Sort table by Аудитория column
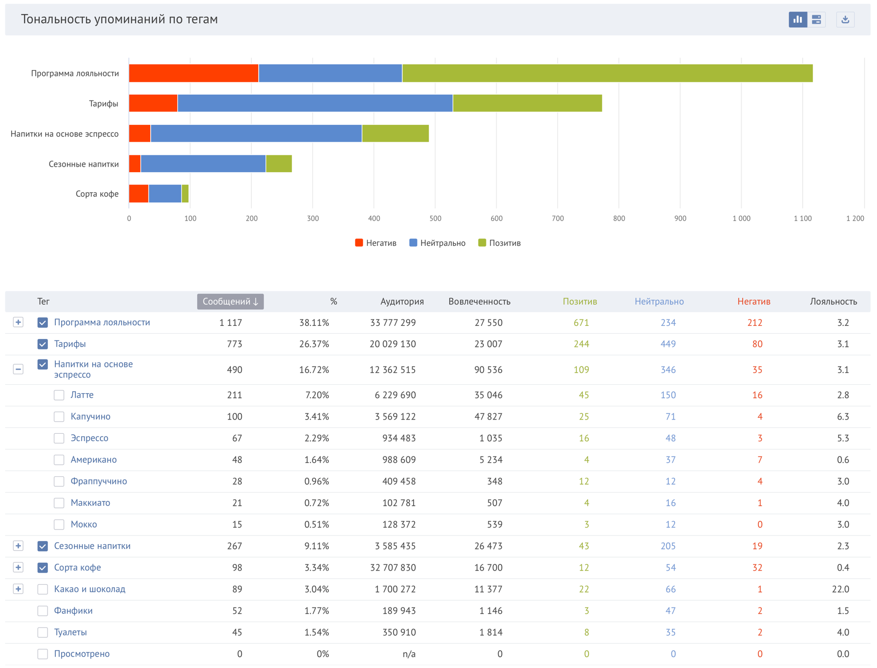The width and height of the screenshot is (877, 668). tap(402, 302)
